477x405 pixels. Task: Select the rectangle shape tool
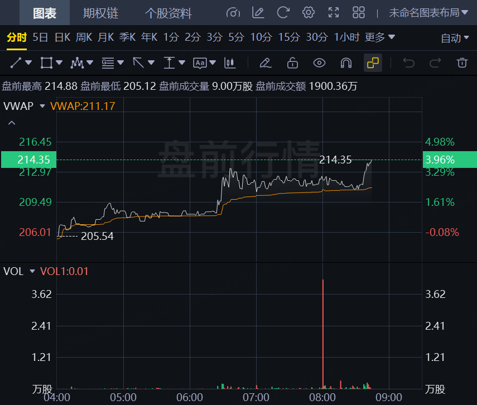tap(46, 63)
